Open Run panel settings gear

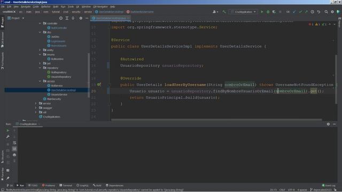[x=328, y=124]
